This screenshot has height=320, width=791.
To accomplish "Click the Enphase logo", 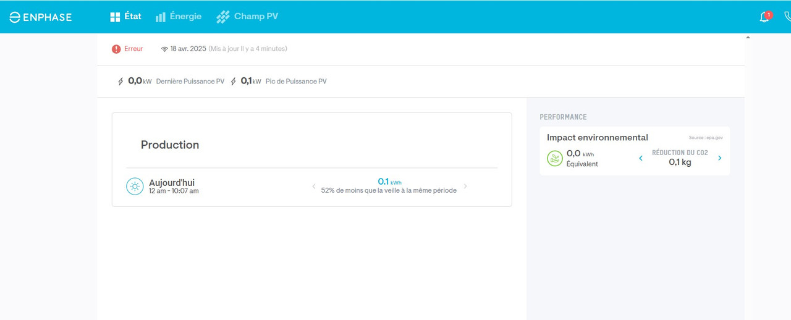I will coord(41,17).
